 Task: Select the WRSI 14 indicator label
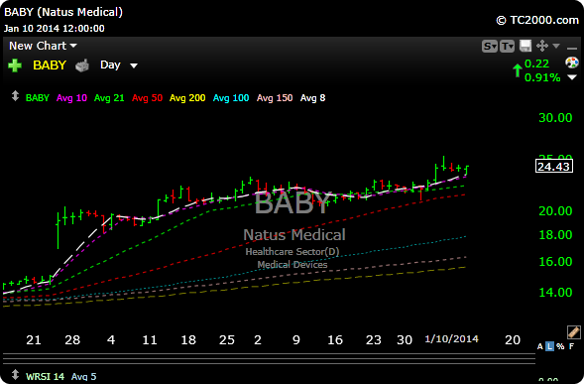(45, 377)
